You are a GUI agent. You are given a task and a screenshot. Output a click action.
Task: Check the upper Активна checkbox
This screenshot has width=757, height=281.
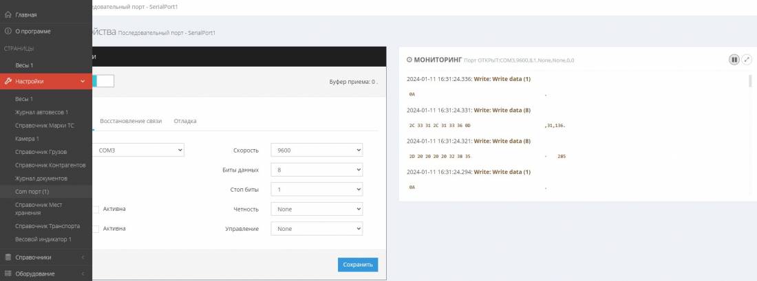pos(96,209)
